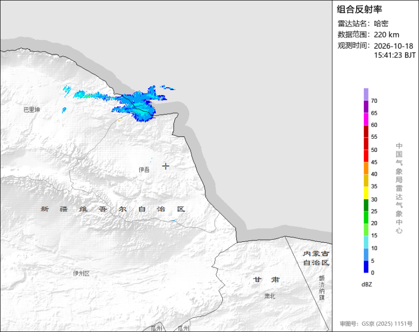This screenshot has height=332, width=419.
Task: Click the dBZ unit label under the legend
Action: point(366,284)
